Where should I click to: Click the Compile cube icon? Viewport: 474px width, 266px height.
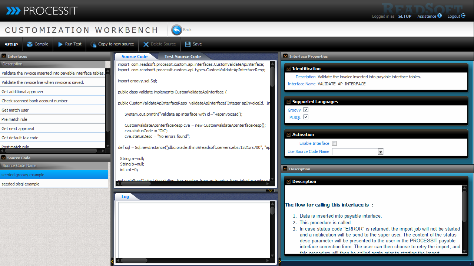click(x=30, y=44)
